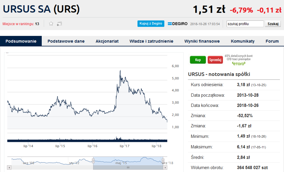Click the green Kup button
The height and width of the screenshot is (172, 284).
click(198, 60)
